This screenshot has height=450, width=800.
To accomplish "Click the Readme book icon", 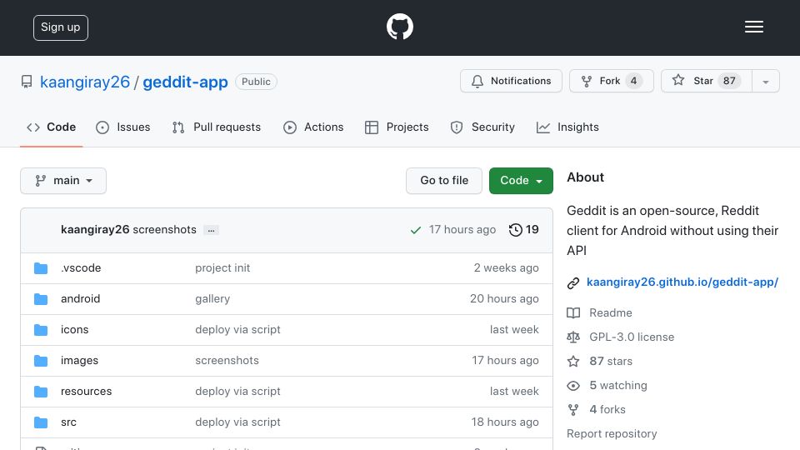I will (573, 312).
